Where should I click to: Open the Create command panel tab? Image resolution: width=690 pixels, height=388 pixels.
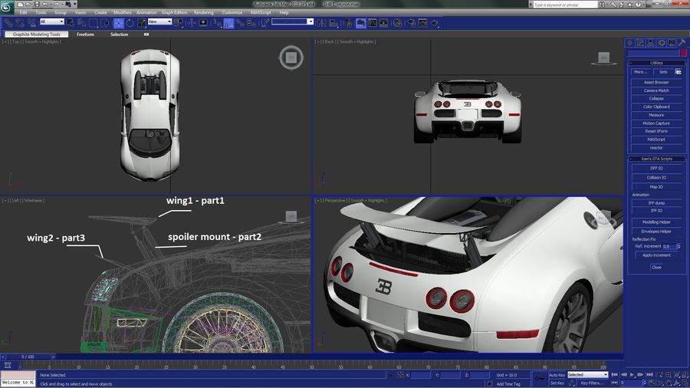(629, 42)
